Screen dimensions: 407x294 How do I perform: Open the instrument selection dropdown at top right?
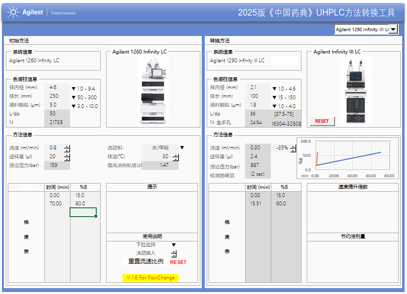pyautogui.click(x=393, y=30)
